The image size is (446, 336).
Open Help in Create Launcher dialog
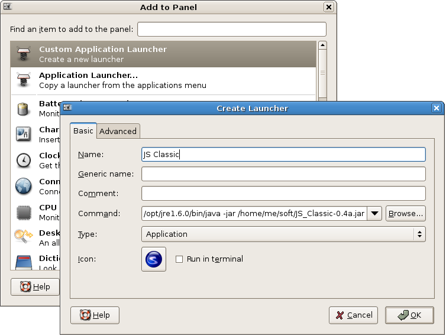click(95, 315)
